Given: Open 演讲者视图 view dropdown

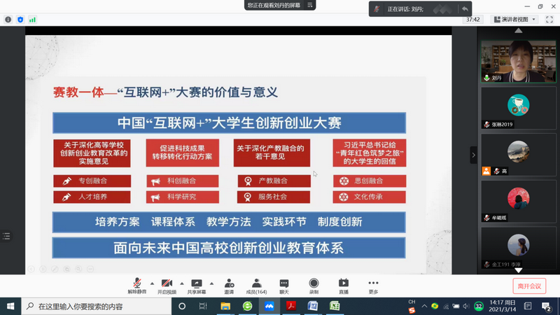Looking at the screenshot, I should (x=514, y=20).
